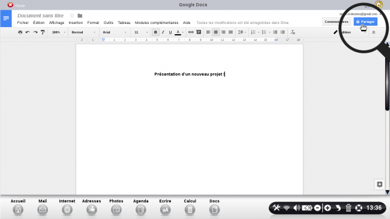Screen dimensions: 390x219
Task: Toggle the numbered list
Action: coord(253,32)
